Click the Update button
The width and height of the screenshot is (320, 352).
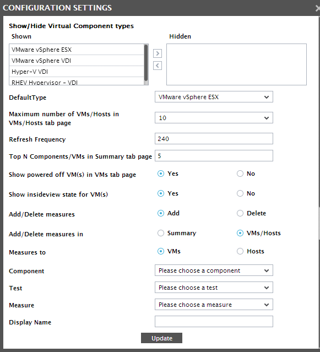[x=161, y=338]
